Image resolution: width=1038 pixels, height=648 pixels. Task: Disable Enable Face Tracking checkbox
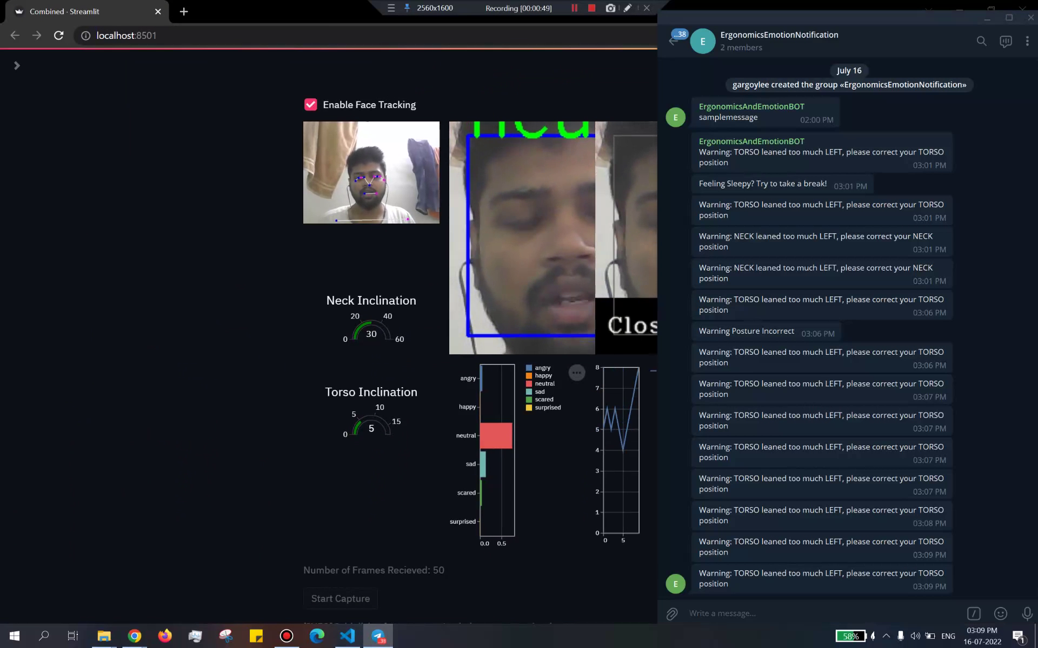(x=310, y=104)
